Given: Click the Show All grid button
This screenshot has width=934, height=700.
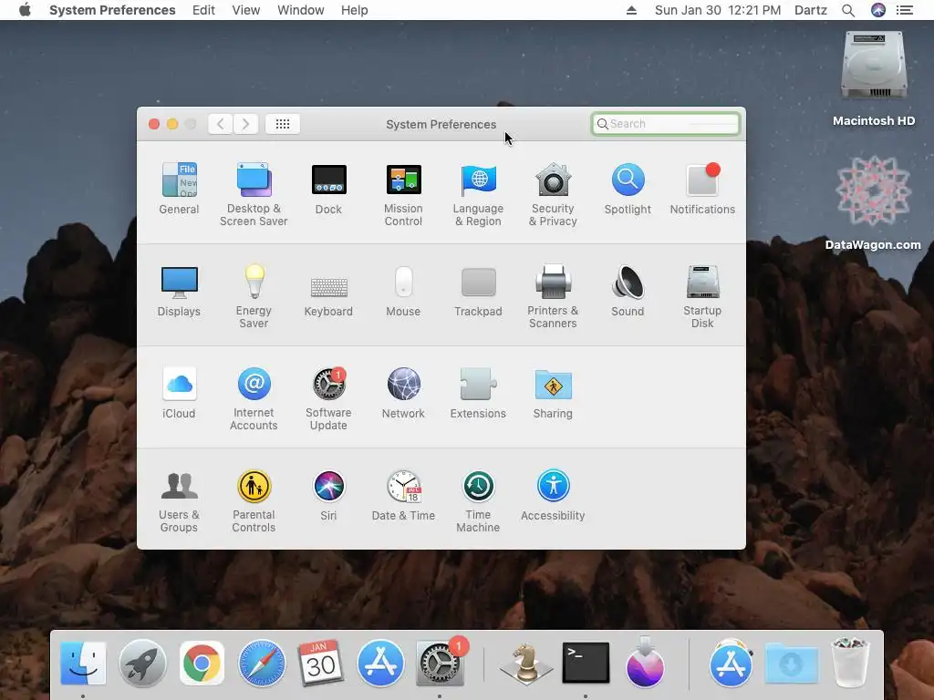Looking at the screenshot, I should 283,124.
